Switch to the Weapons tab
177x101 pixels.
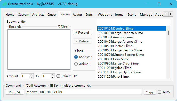point(105,15)
